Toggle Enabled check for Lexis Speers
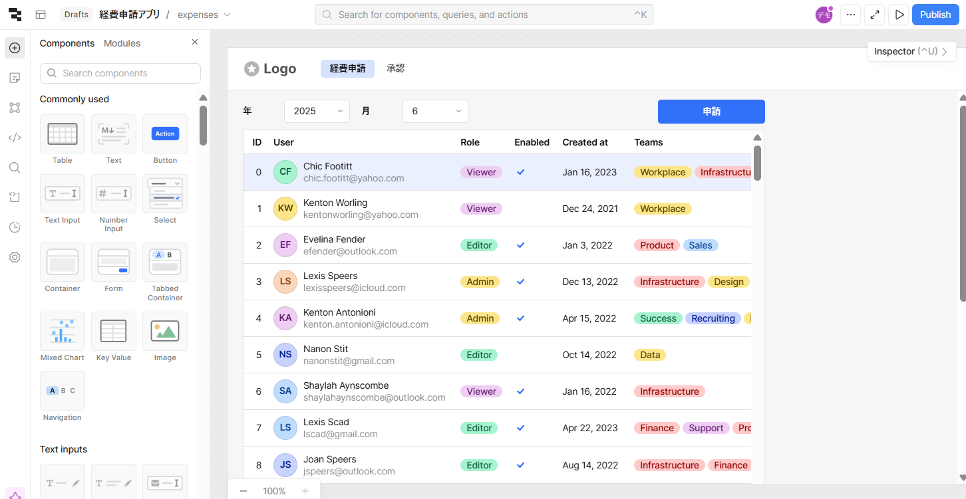This screenshot has width=966, height=499. [521, 282]
